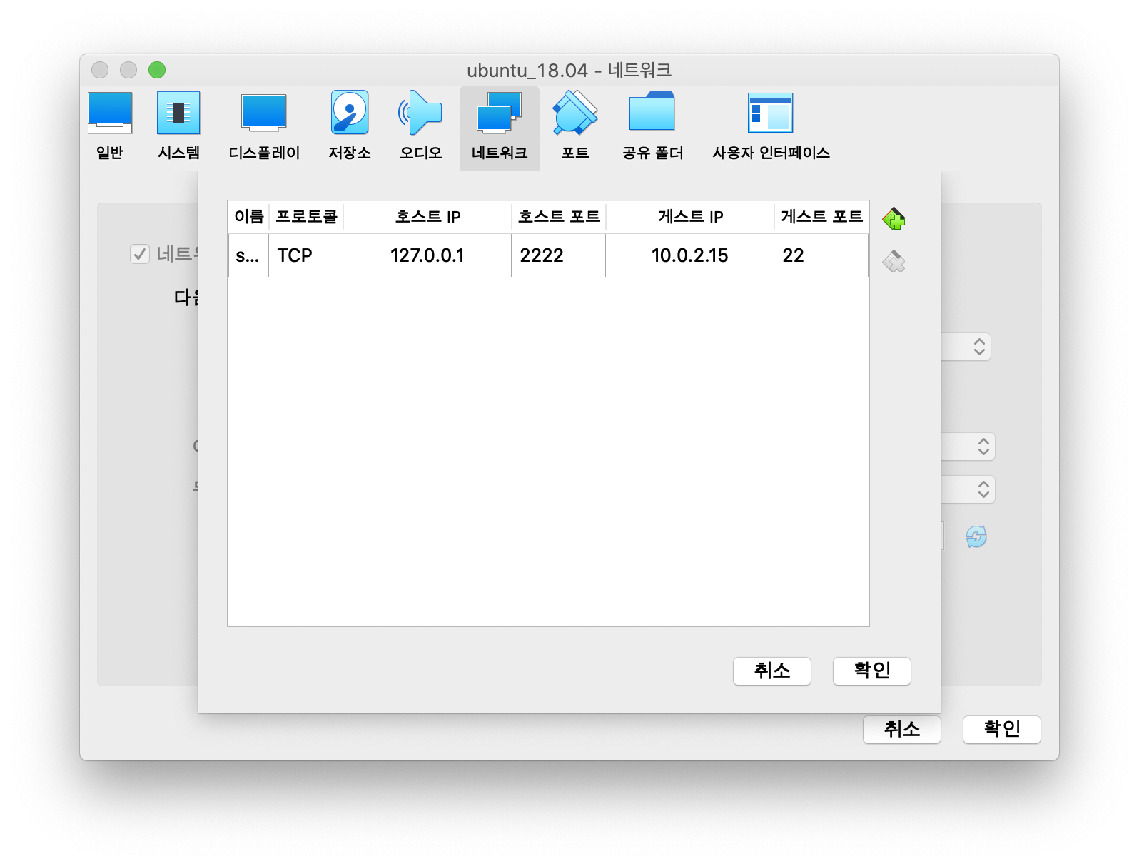The height and width of the screenshot is (866, 1139).
Task: Select the host port cell 2222
Action: pyautogui.click(x=559, y=255)
